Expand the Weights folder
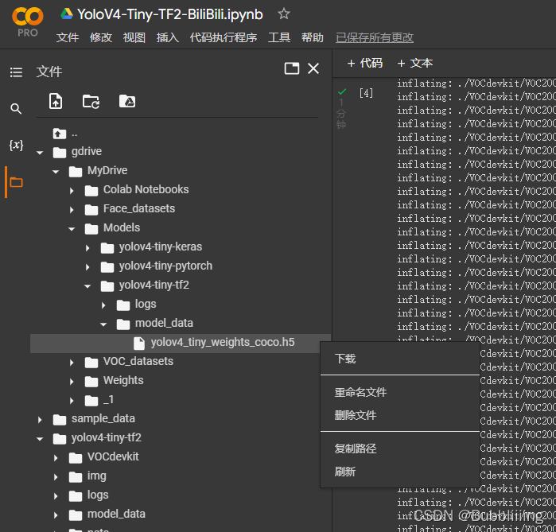This screenshot has width=556, height=532. [72, 382]
